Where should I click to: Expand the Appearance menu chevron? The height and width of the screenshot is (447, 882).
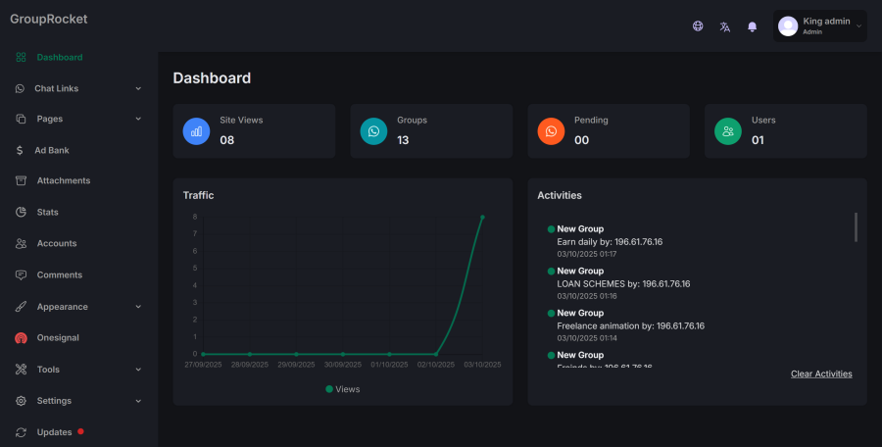coord(138,307)
